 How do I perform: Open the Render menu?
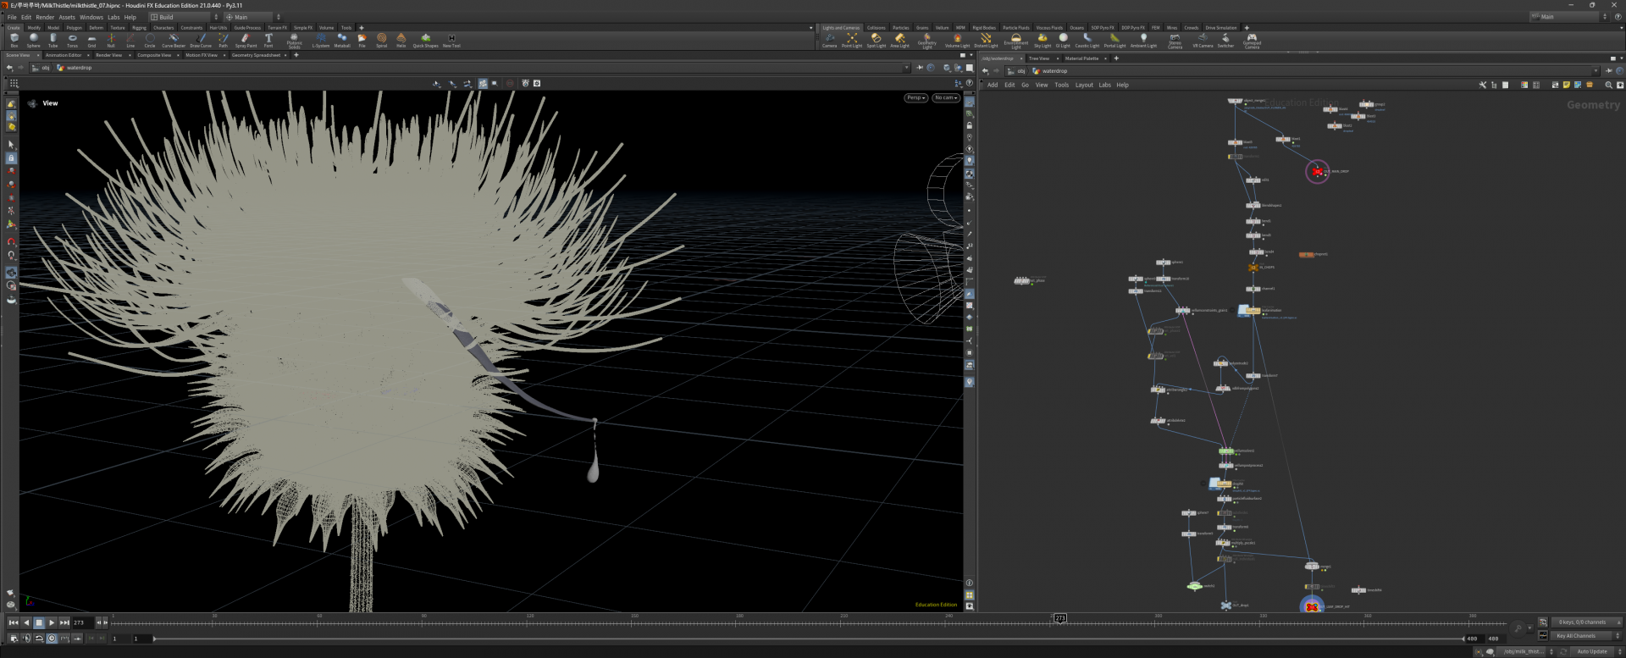coord(45,17)
